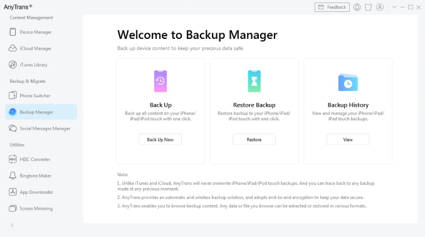Click the Restore button
Viewport: 425px width, 237px height.
(254, 139)
